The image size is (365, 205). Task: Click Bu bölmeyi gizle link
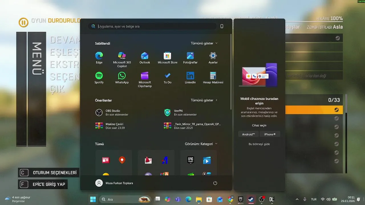(x=259, y=144)
